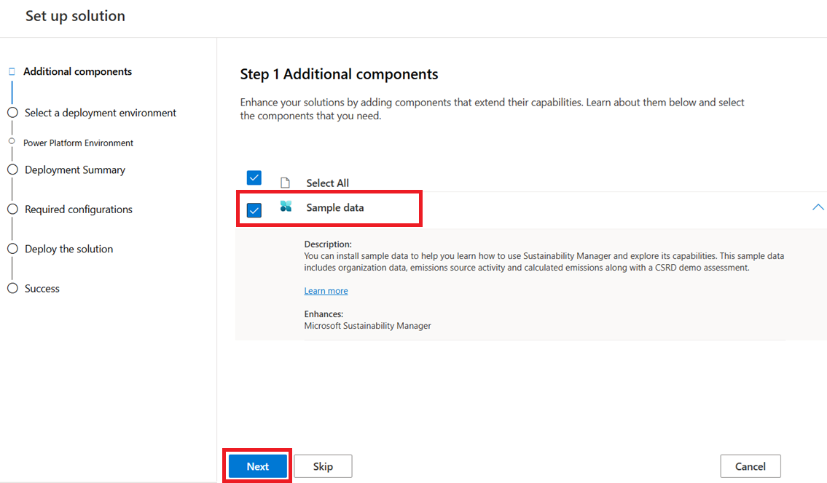Open the Learn more link
827x483 pixels.
[326, 291]
